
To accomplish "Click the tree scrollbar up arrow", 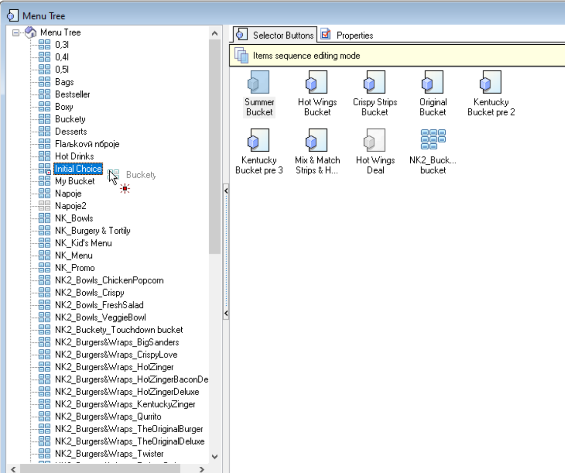I will point(215,33).
